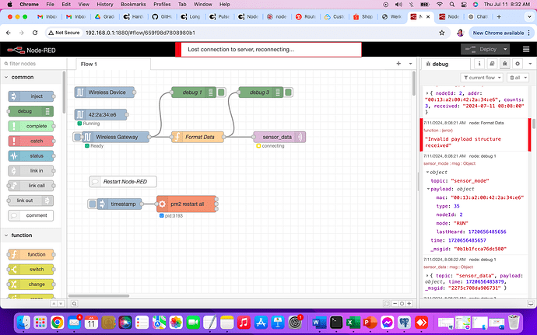Open the configuration nodes gear icon
Screen dimensions: 537x335
tap(518, 65)
